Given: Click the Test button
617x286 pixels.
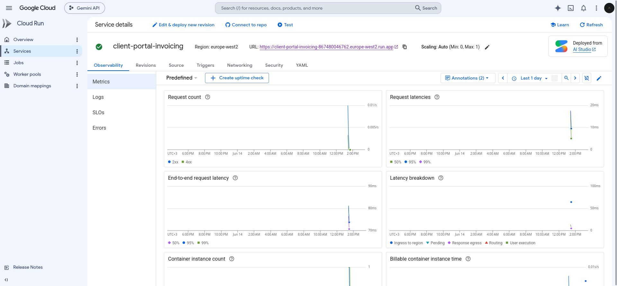Looking at the screenshot, I should [285, 25].
